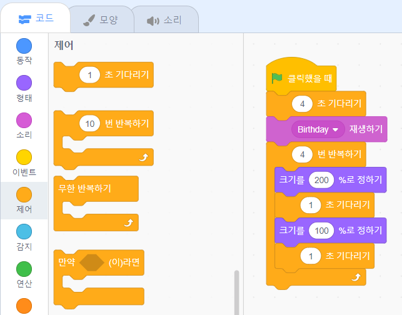The height and width of the screenshot is (315, 402).
Task: Edit the 200 size value
Action: tap(321, 180)
